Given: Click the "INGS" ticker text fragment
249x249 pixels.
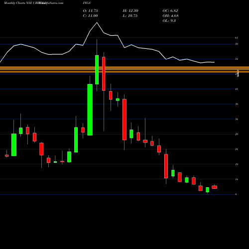Looking at the screenshot, I should (87, 3).
